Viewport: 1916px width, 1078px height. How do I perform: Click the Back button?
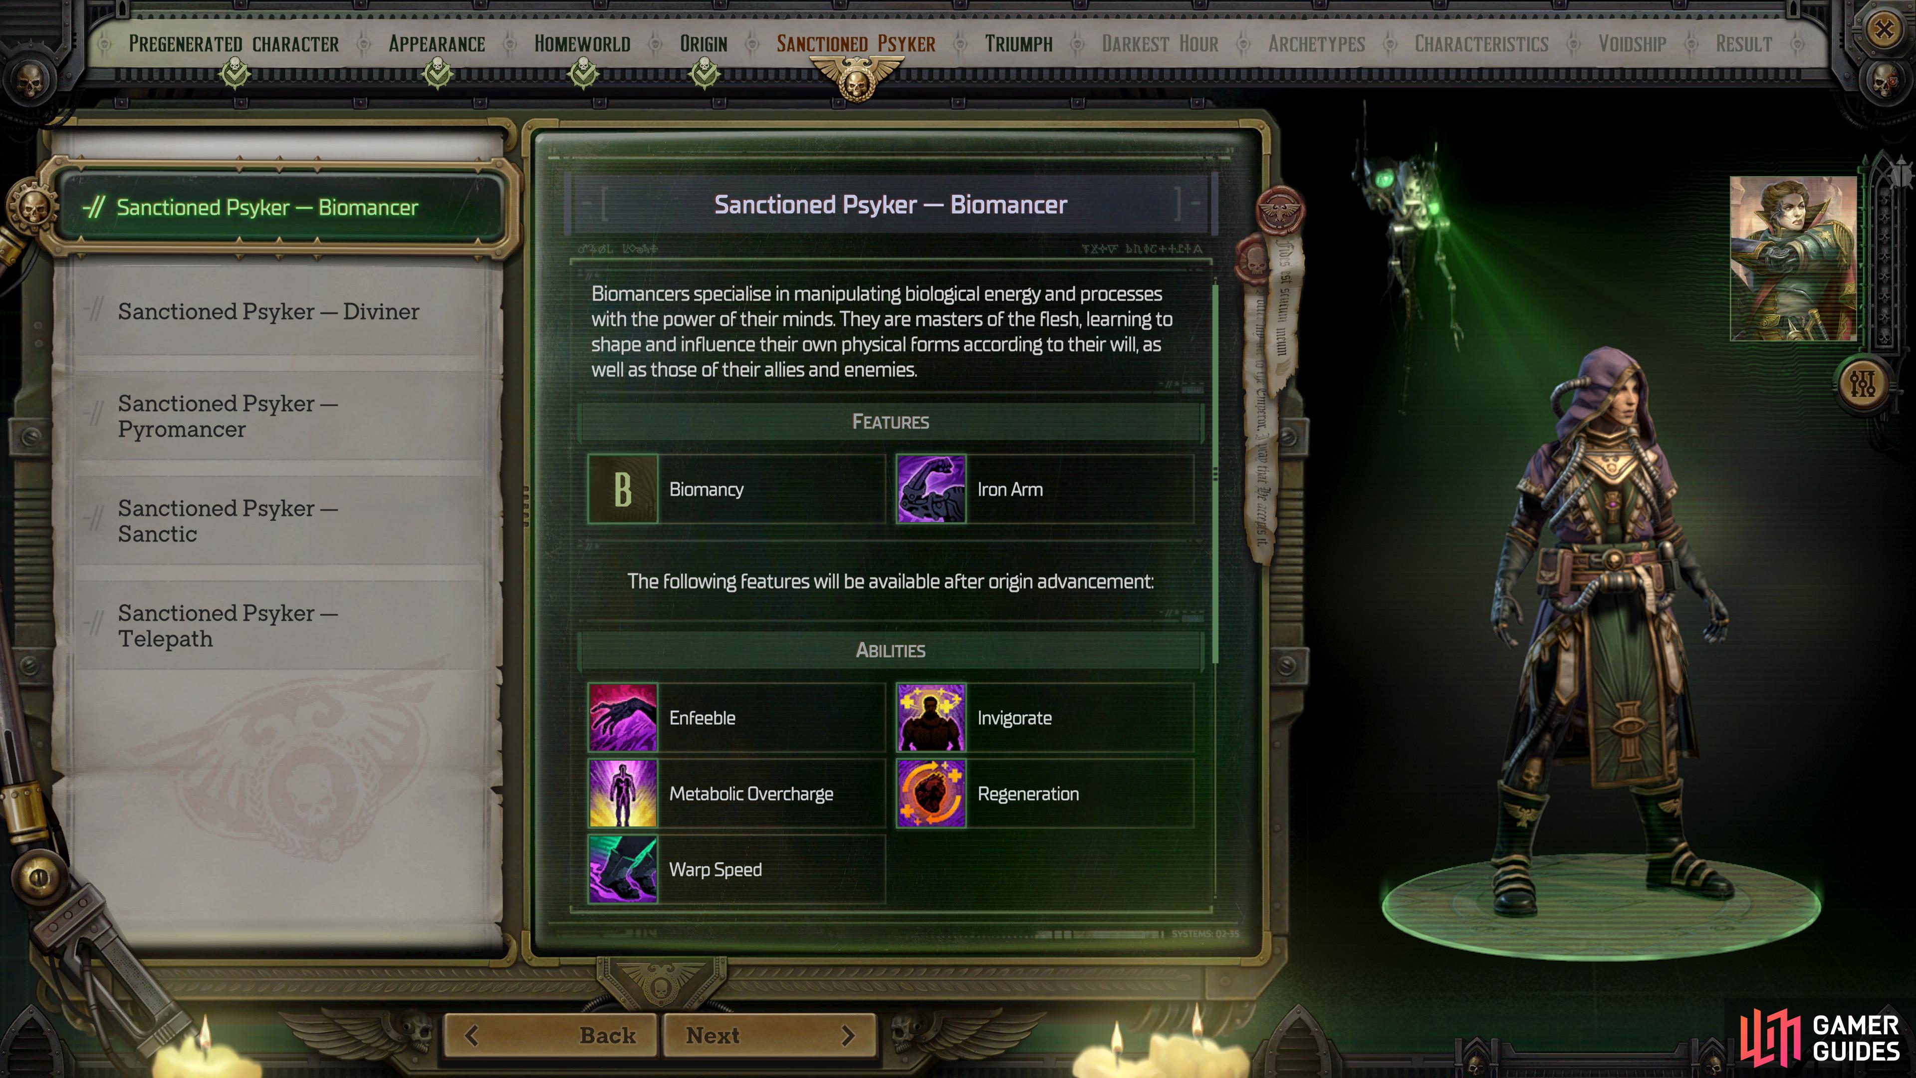point(551,1036)
